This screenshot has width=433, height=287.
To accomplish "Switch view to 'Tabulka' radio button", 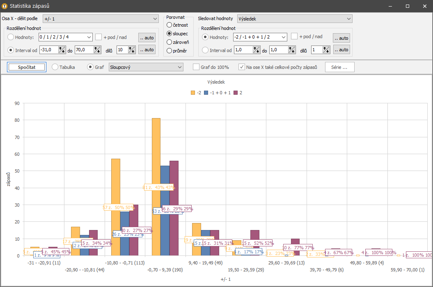I will (x=55, y=67).
